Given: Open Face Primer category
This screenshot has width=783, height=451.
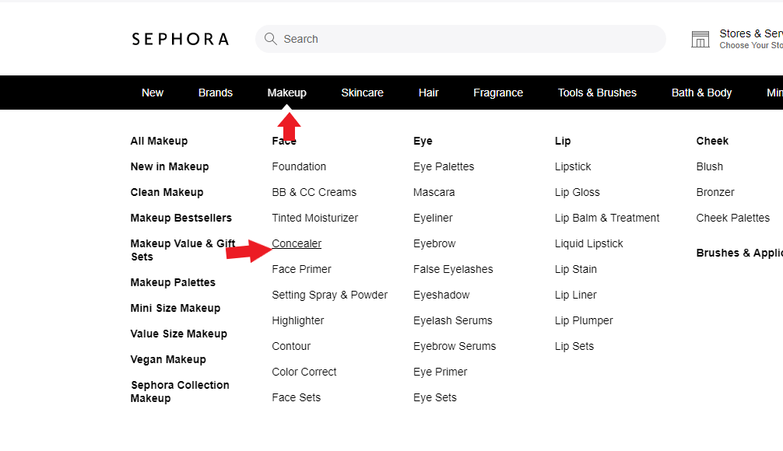Looking at the screenshot, I should (x=301, y=269).
